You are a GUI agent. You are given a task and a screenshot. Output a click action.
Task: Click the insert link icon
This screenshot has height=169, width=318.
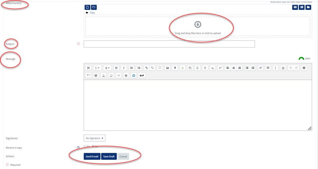147,68
